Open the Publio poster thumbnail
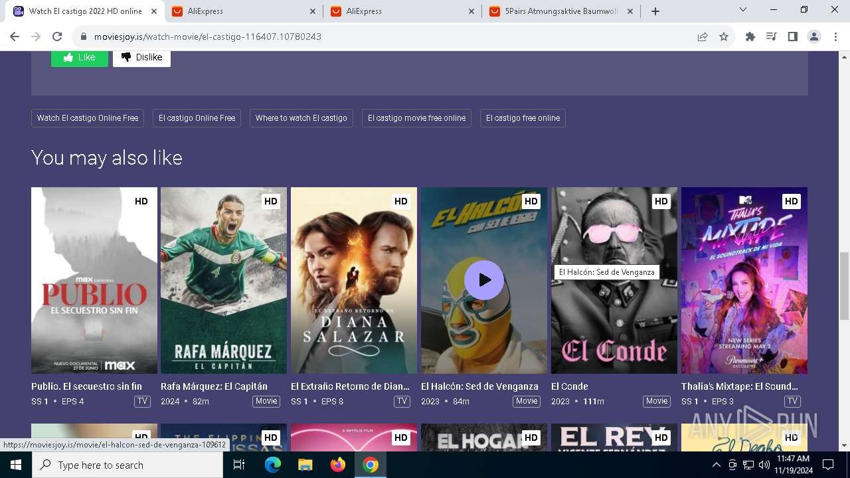The height and width of the screenshot is (478, 850). pos(94,280)
